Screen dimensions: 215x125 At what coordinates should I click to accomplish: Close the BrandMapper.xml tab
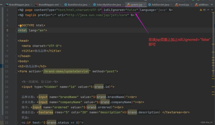pos(61,5)
